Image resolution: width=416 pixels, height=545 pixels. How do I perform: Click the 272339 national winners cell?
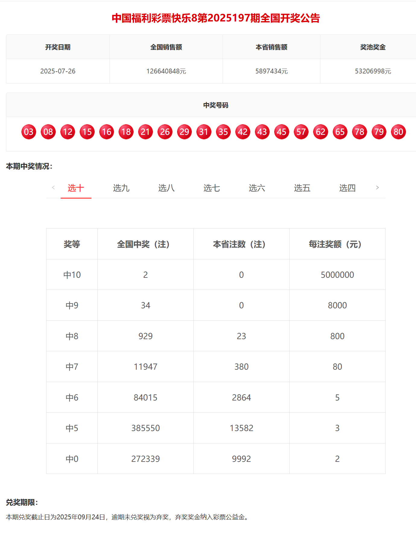coord(145,459)
